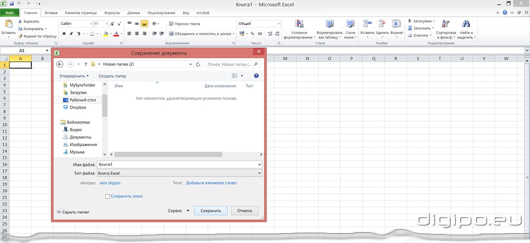Click the Paste clipboard icon
This screenshot has height=243, width=530.
click(x=8, y=24)
